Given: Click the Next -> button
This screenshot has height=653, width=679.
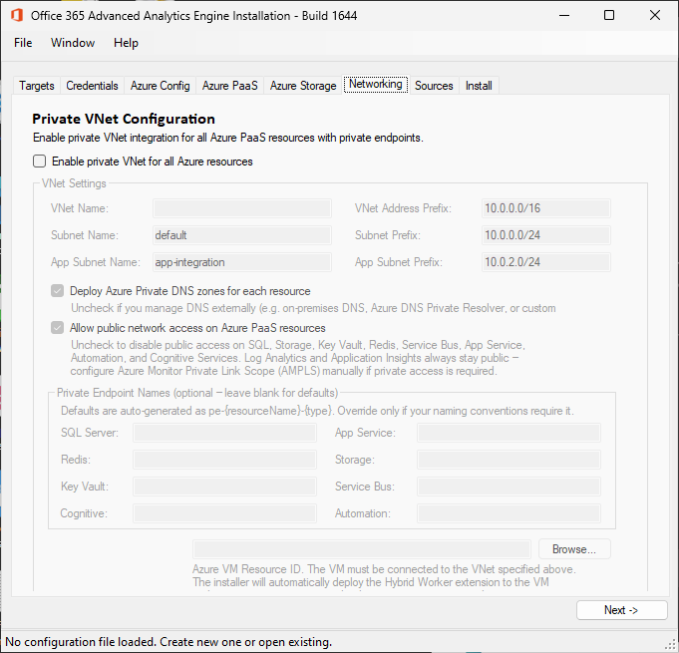Looking at the screenshot, I should [621, 610].
